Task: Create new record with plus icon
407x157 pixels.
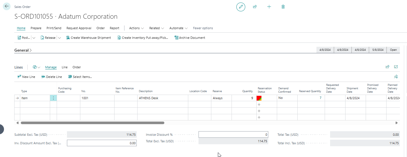Action: tap(269, 7)
